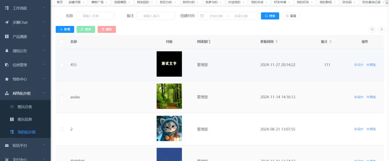
Task: Sort by 备注 column arrows
Action: click(x=330, y=42)
